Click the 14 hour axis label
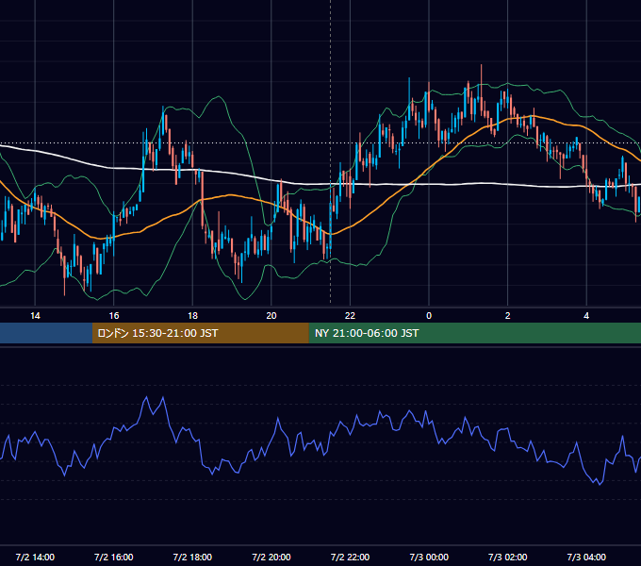This screenshot has width=641, height=566. click(35, 316)
